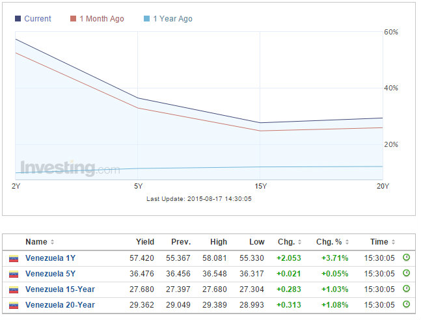The image size is (421, 320).
Task: Click the clock icon for Venezuela 20-Year
Action: 406,304
